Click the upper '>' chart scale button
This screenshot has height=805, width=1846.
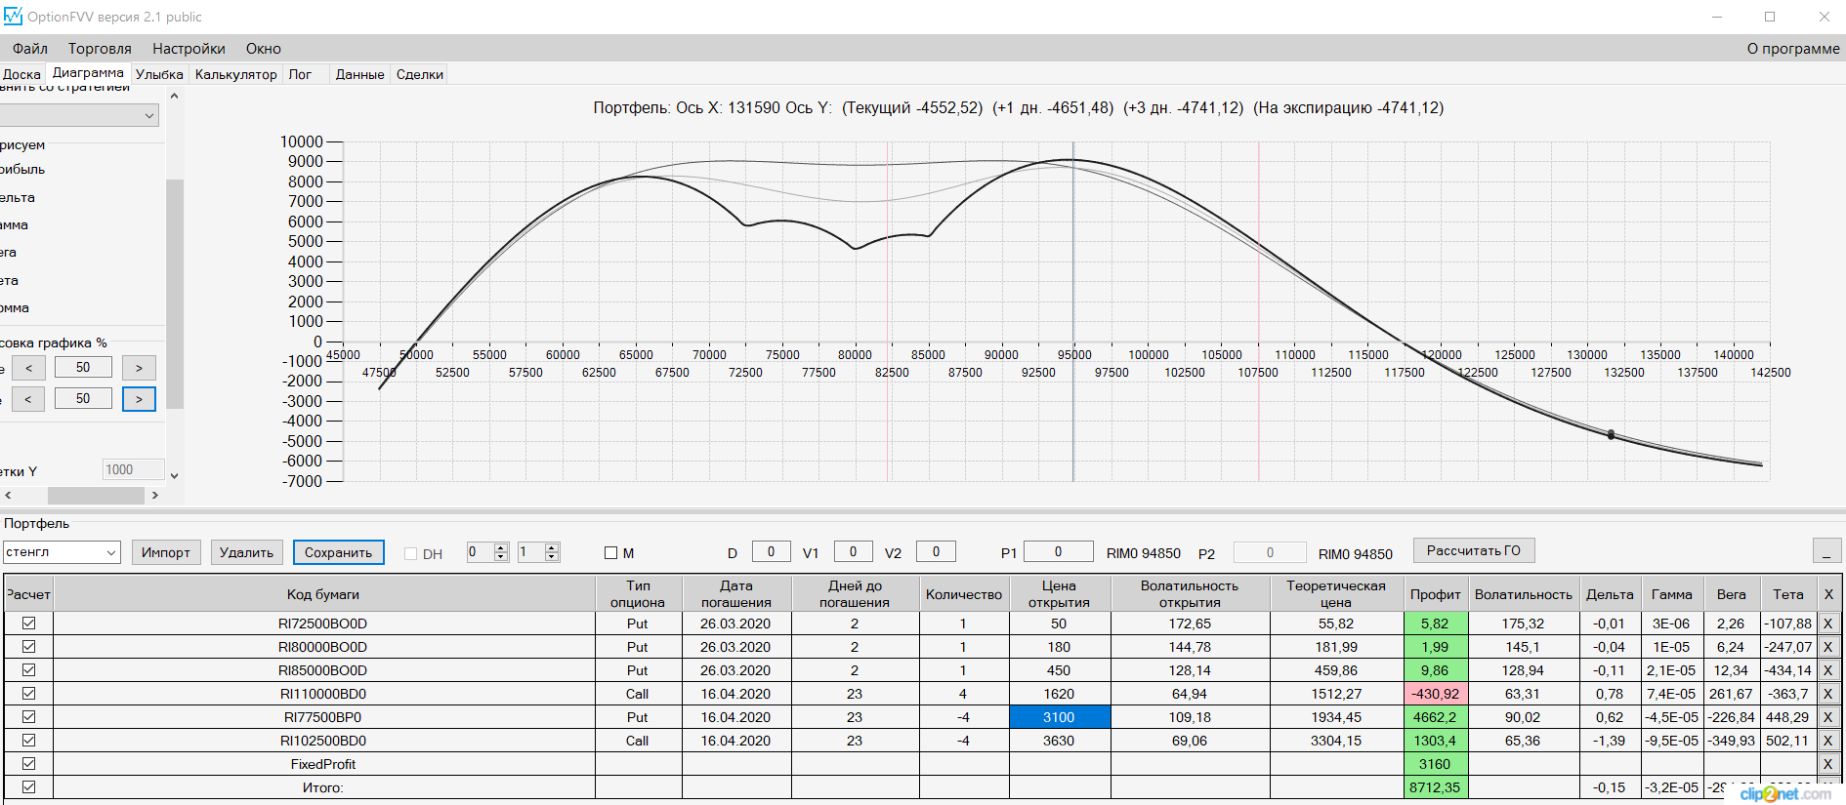pos(139,368)
